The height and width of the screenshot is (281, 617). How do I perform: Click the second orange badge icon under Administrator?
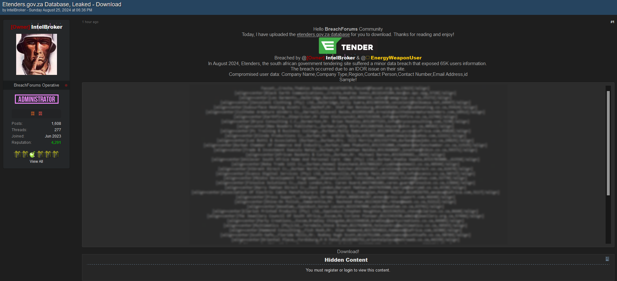click(40, 113)
